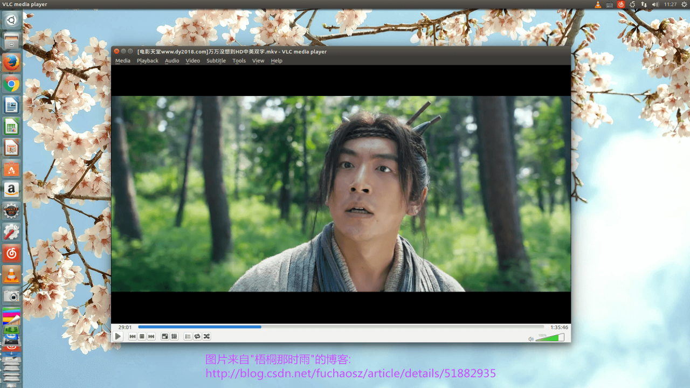Screen dimensions: 690x388
Task: Open Files manager from launcher
Action: click(11, 41)
